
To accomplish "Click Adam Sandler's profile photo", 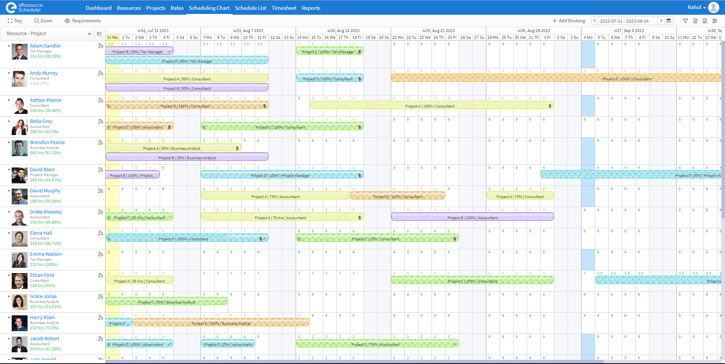I will (x=20, y=52).
